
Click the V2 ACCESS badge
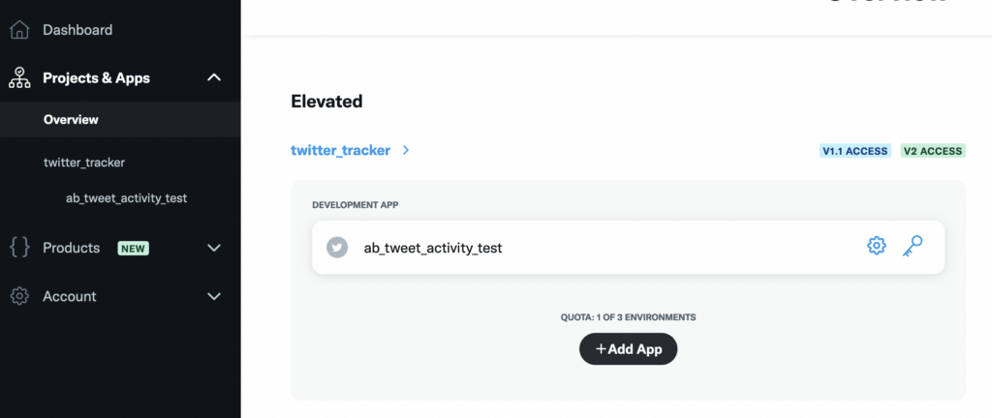932,151
